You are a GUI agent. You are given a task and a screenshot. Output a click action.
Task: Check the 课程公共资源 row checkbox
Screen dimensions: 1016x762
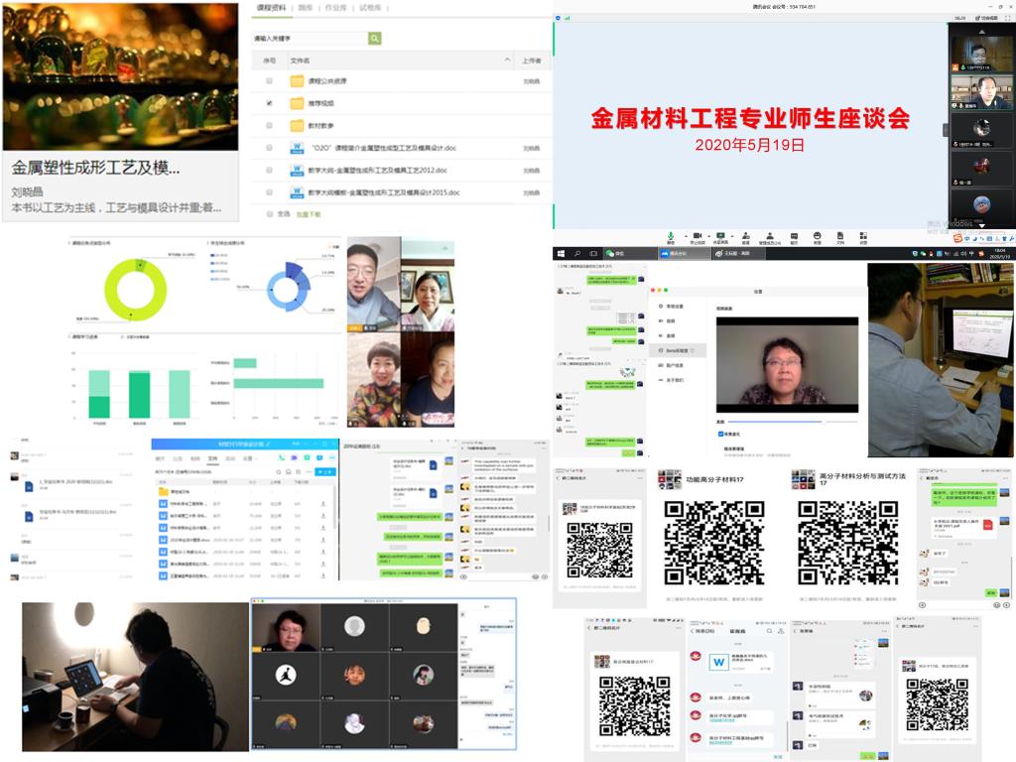click(x=270, y=81)
